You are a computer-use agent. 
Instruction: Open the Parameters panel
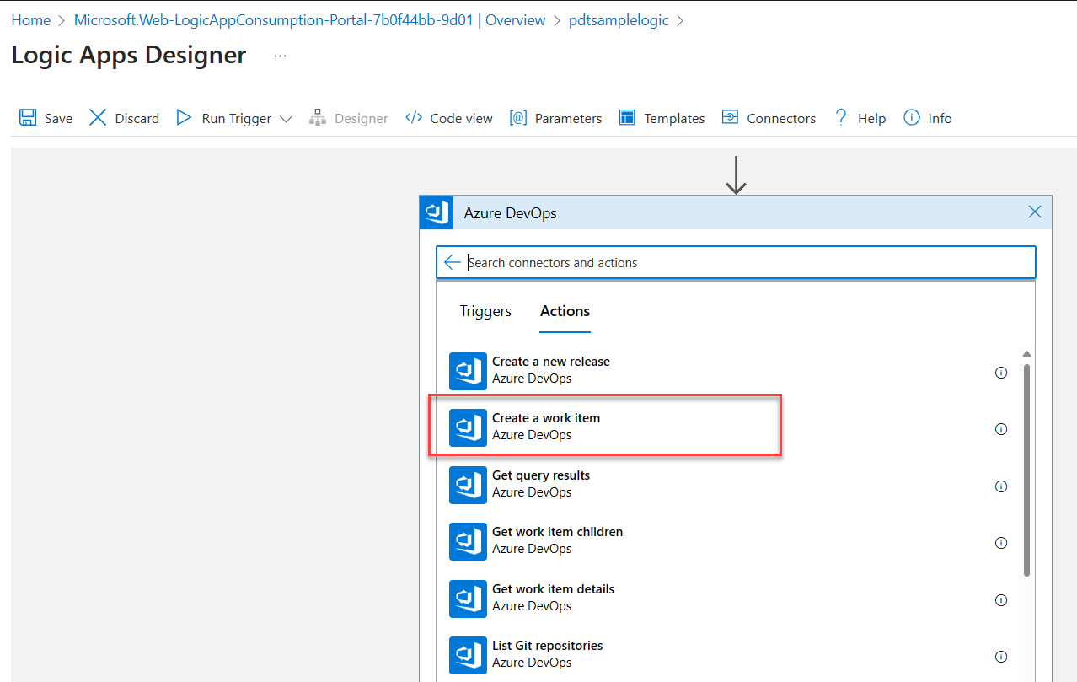pyautogui.click(x=555, y=118)
